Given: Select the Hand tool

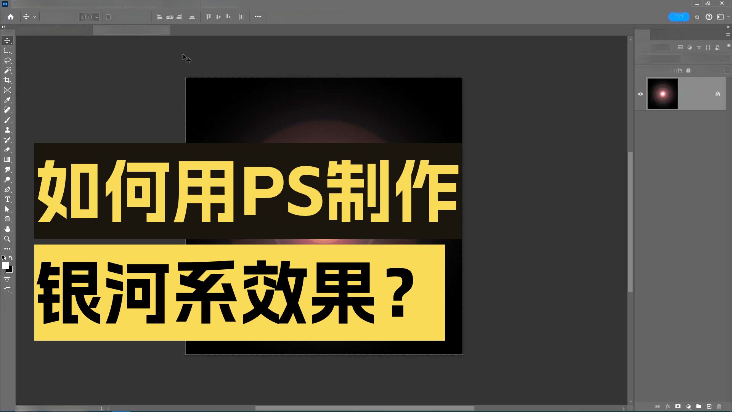Looking at the screenshot, I should (7, 229).
